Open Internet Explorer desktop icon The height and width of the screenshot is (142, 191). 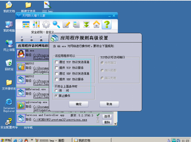[x=9, y=105]
